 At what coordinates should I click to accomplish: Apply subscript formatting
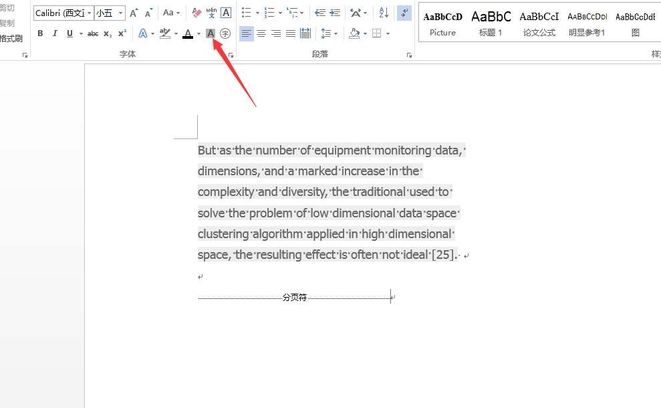(x=108, y=33)
